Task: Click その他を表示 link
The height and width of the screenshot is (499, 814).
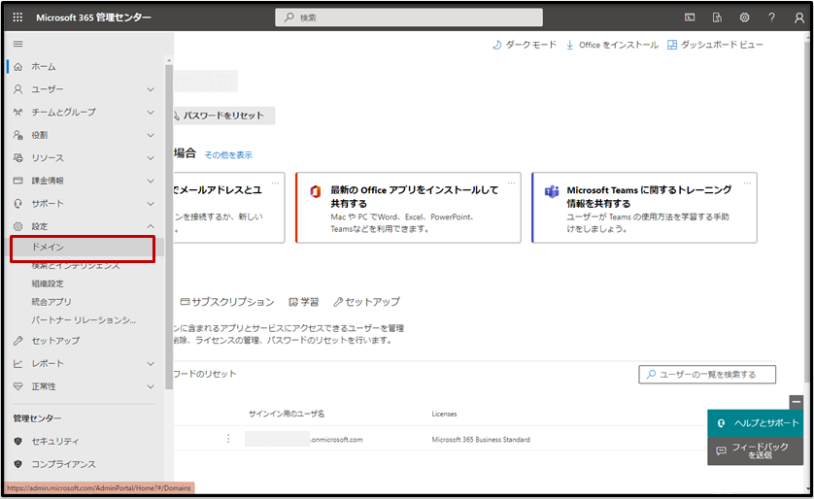Action: [x=228, y=154]
